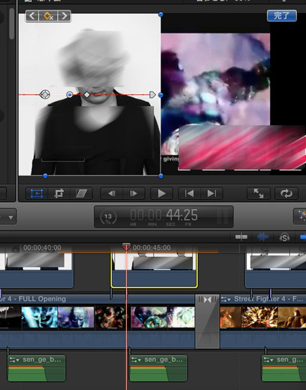Toggle full screen playback icon
Viewport: 306px width, 390px height.
[258, 193]
